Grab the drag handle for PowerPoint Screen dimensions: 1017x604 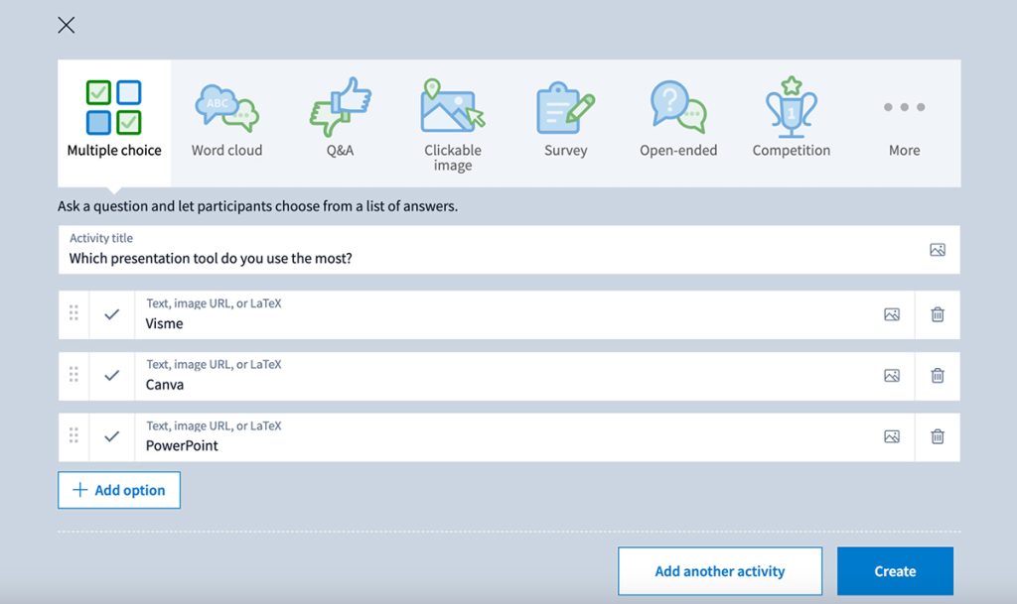click(x=73, y=435)
